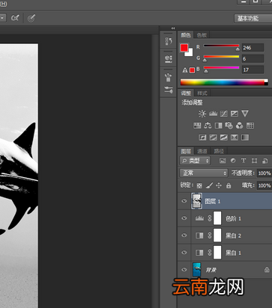Lock transparent pixels of layer

point(199,185)
